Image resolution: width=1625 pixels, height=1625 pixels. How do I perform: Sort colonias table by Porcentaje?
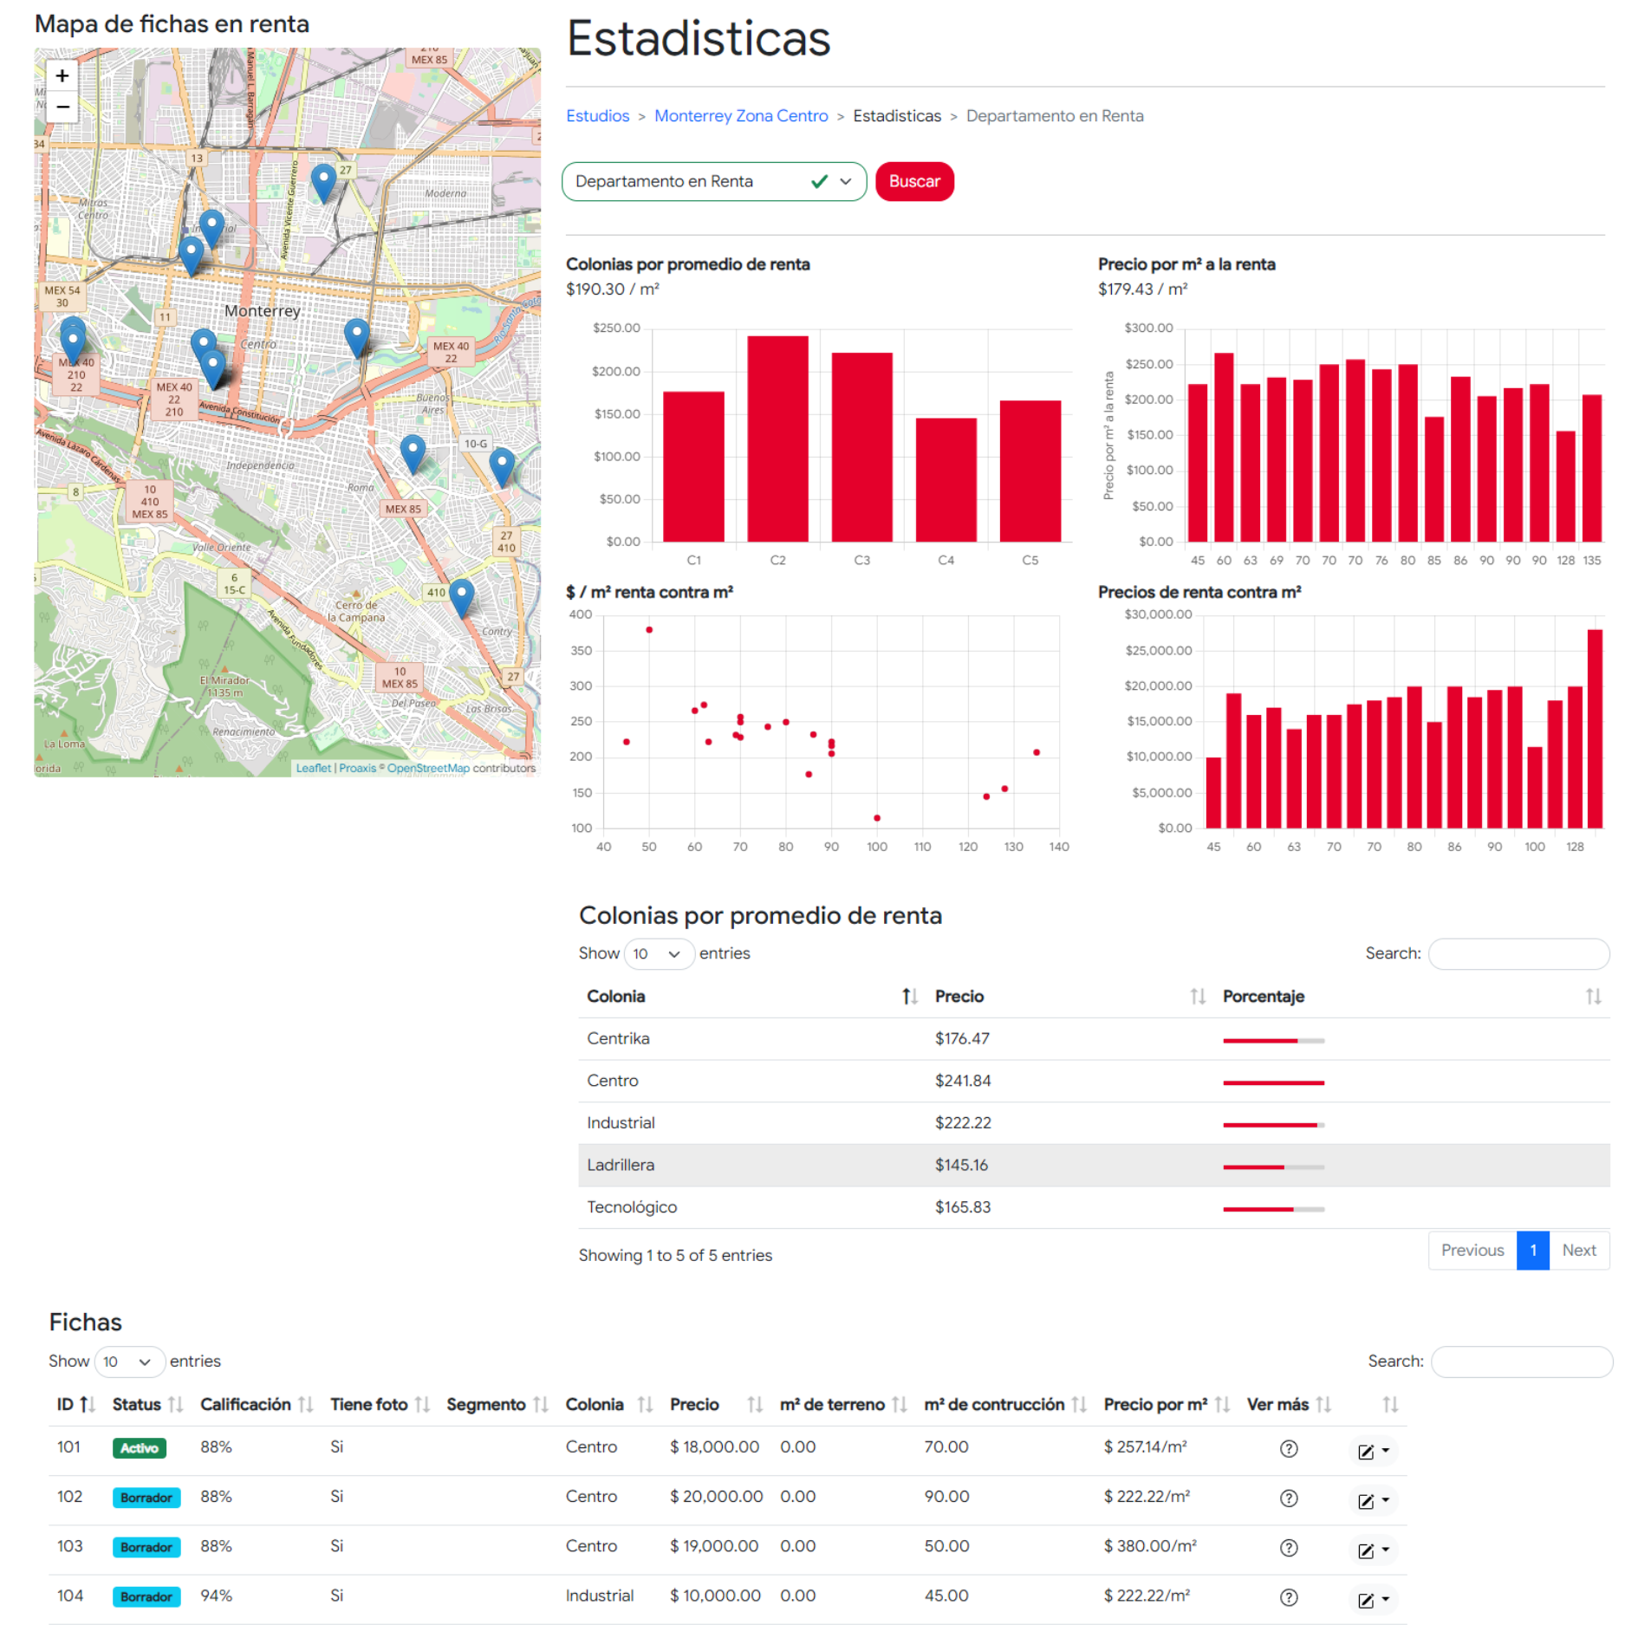[x=1592, y=997]
